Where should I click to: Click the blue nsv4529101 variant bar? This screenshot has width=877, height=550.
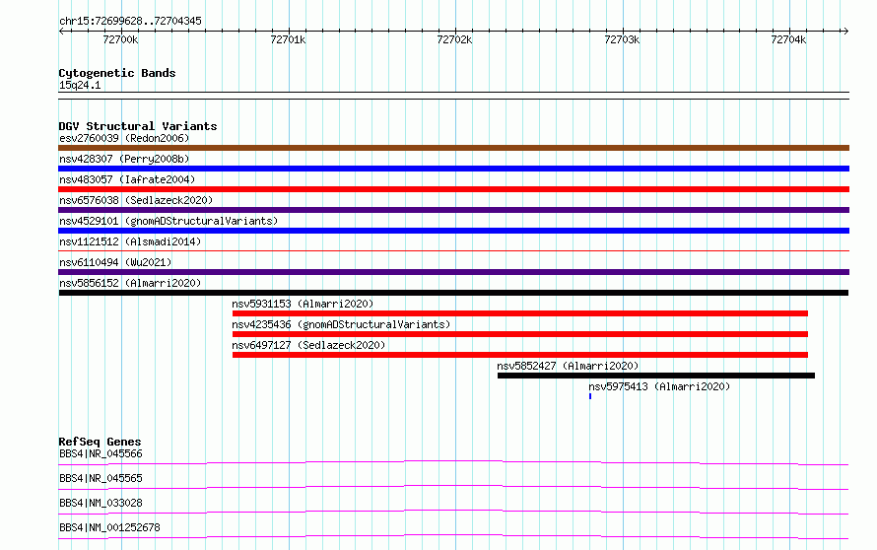453,231
